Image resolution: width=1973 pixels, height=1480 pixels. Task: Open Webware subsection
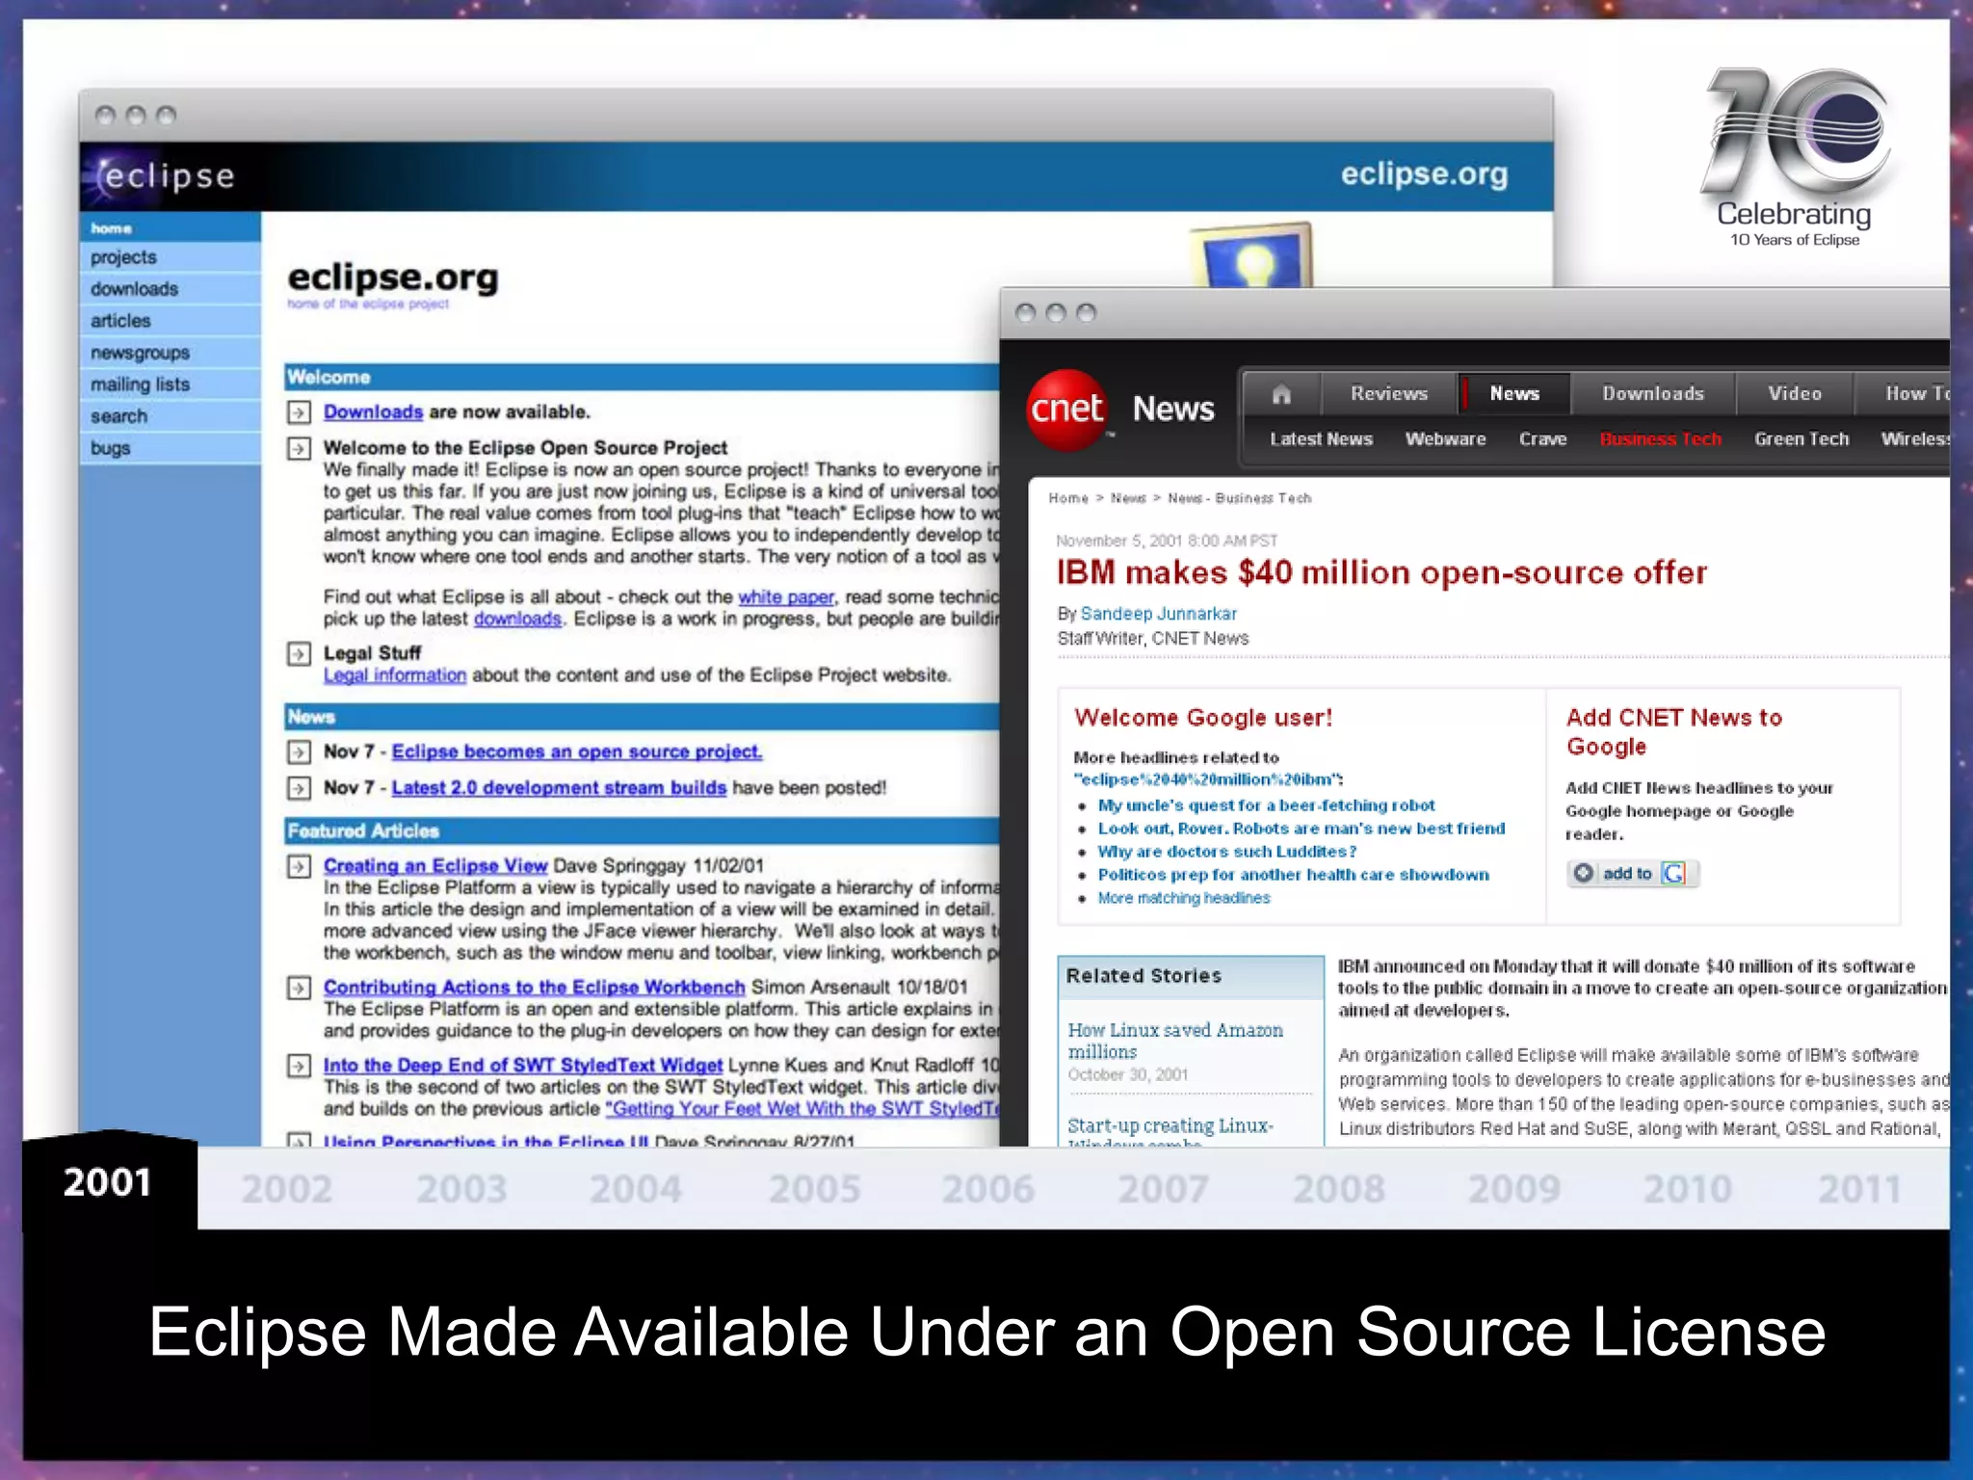[x=1445, y=439]
